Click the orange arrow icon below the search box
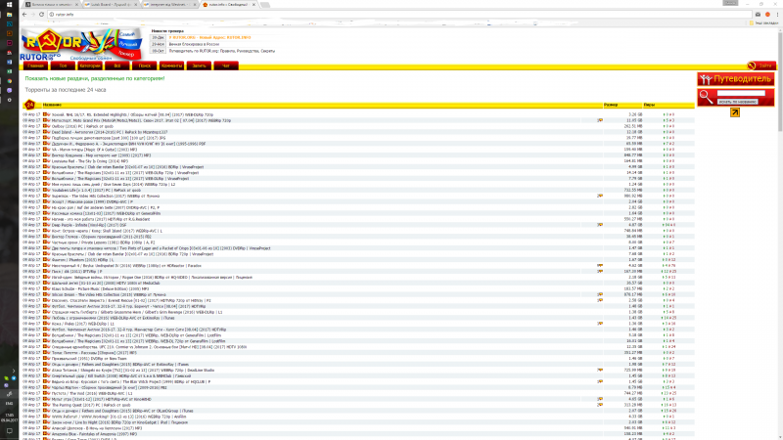Viewport: 783px width, 440px height. point(734,113)
